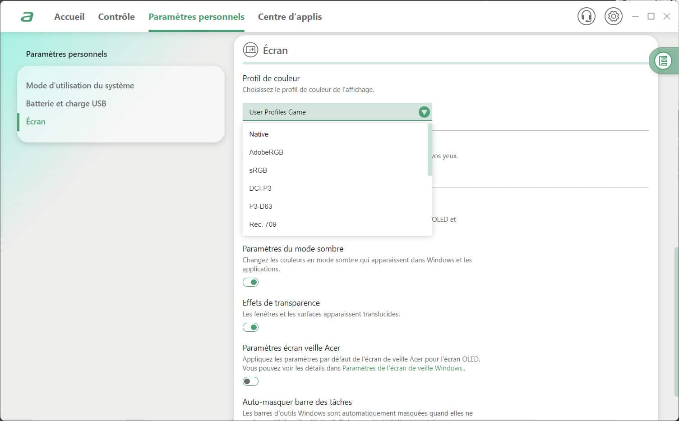679x421 pixels.
Task: Minimize the window
Action: click(635, 16)
